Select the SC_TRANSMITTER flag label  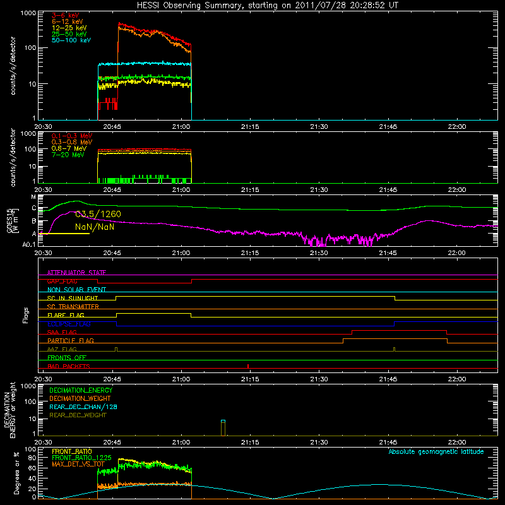pos(73,307)
